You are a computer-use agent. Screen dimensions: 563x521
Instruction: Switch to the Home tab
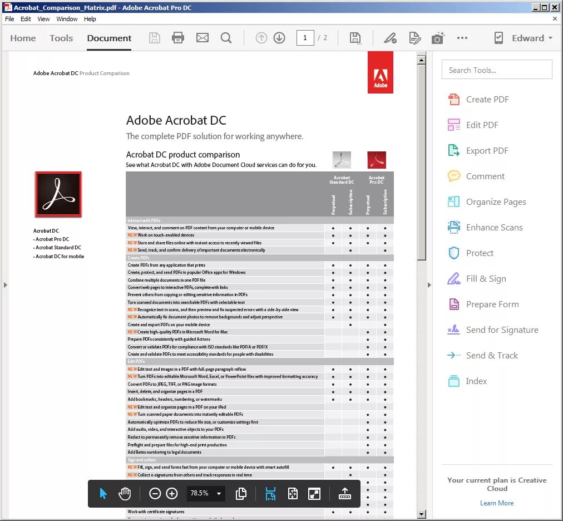click(23, 38)
